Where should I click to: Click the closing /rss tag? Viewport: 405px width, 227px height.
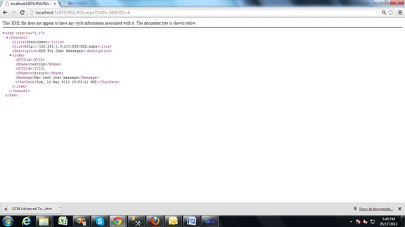click(12, 95)
